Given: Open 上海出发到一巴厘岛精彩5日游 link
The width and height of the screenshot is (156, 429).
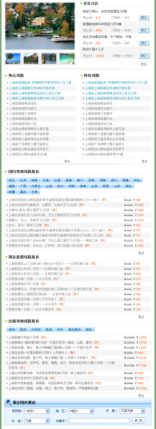Looking at the screenshot, I should coord(38,353).
